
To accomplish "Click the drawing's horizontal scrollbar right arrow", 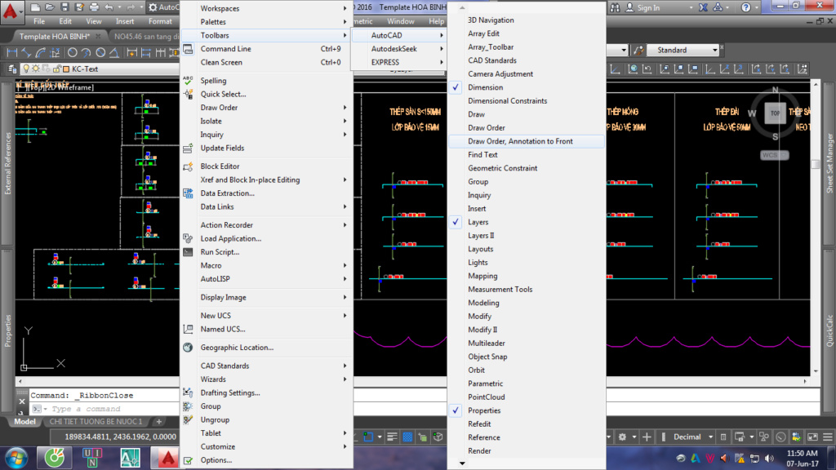I will [805, 381].
